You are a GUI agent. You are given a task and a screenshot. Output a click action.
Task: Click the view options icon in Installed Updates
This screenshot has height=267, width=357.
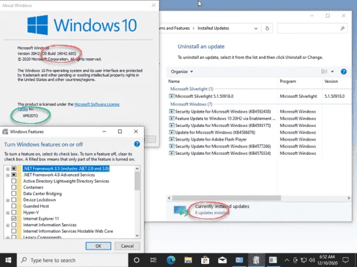pyautogui.click(x=324, y=71)
